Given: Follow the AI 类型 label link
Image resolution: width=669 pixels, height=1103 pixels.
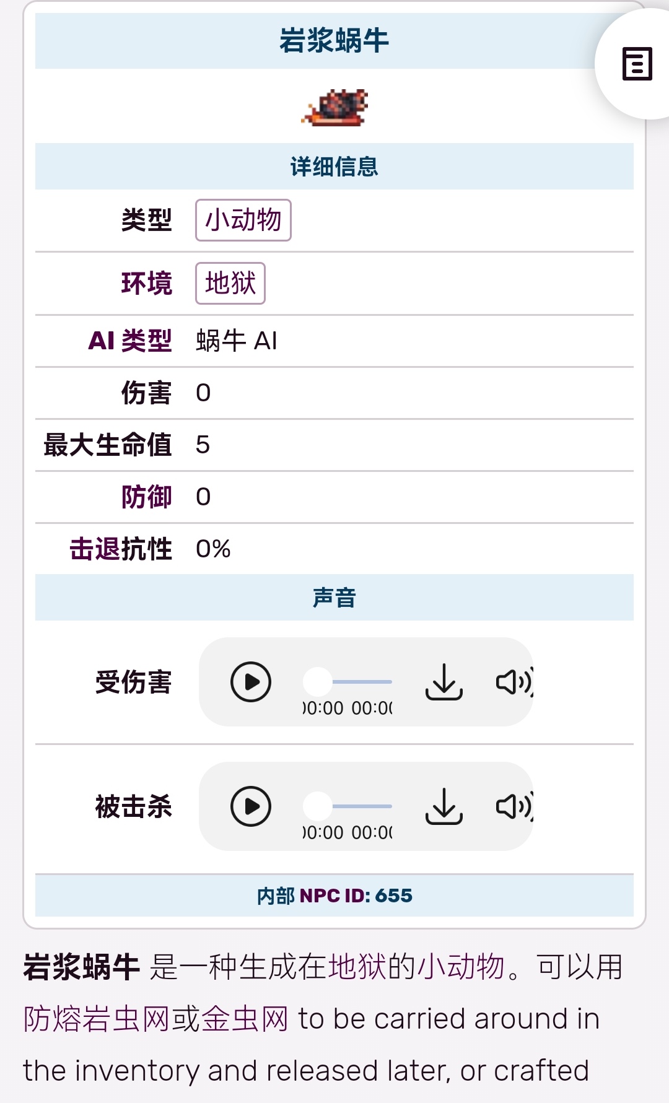Looking at the screenshot, I should point(130,341).
